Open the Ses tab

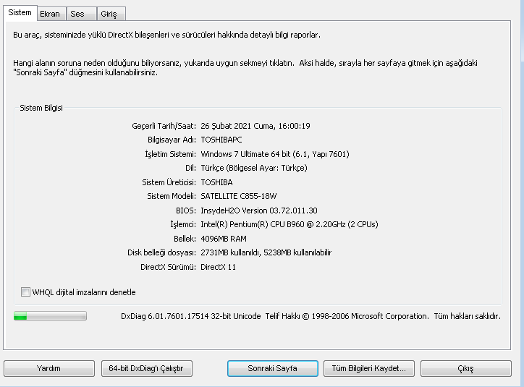tap(81, 14)
